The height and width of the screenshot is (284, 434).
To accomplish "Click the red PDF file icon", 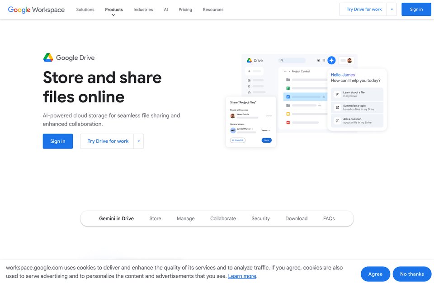I will click(288, 122).
